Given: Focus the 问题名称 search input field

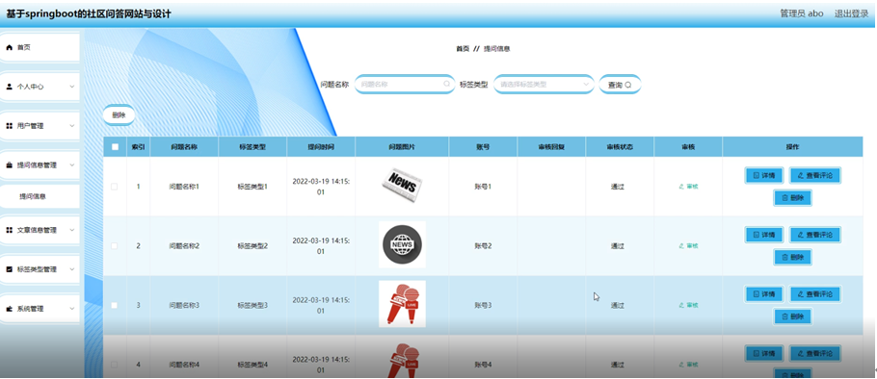Looking at the screenshot, I should pos(405,85).
